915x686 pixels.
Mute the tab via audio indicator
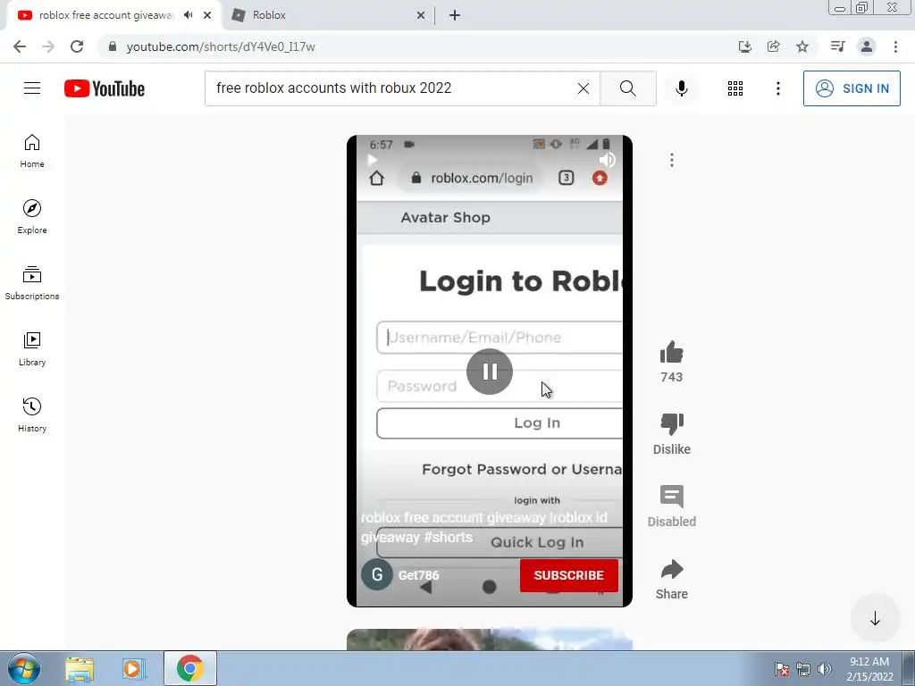[188, 15]
